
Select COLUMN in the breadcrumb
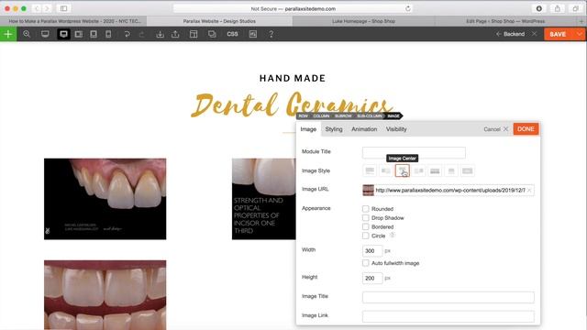tap(321, 116)
